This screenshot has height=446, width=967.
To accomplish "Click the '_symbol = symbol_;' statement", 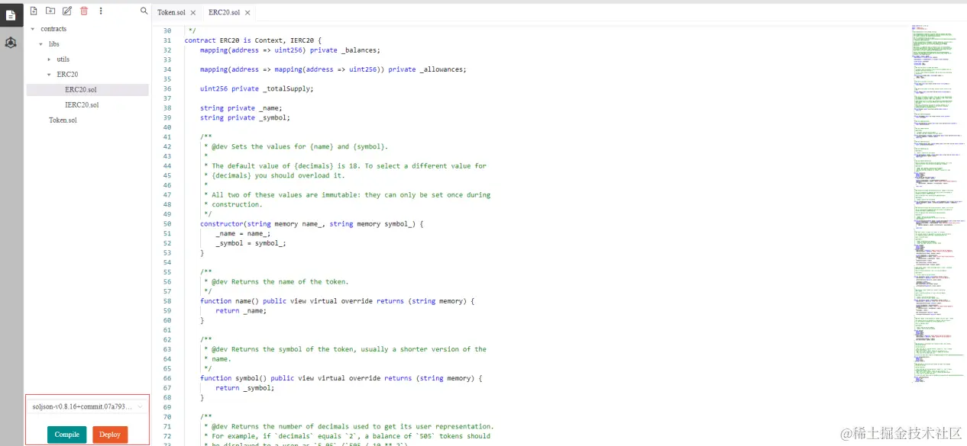I will 251,243.
